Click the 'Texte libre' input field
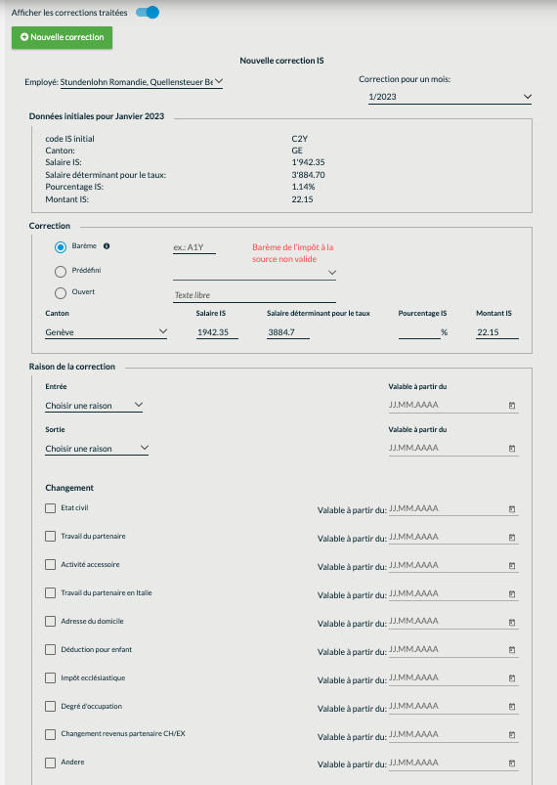 click(254, 295)
